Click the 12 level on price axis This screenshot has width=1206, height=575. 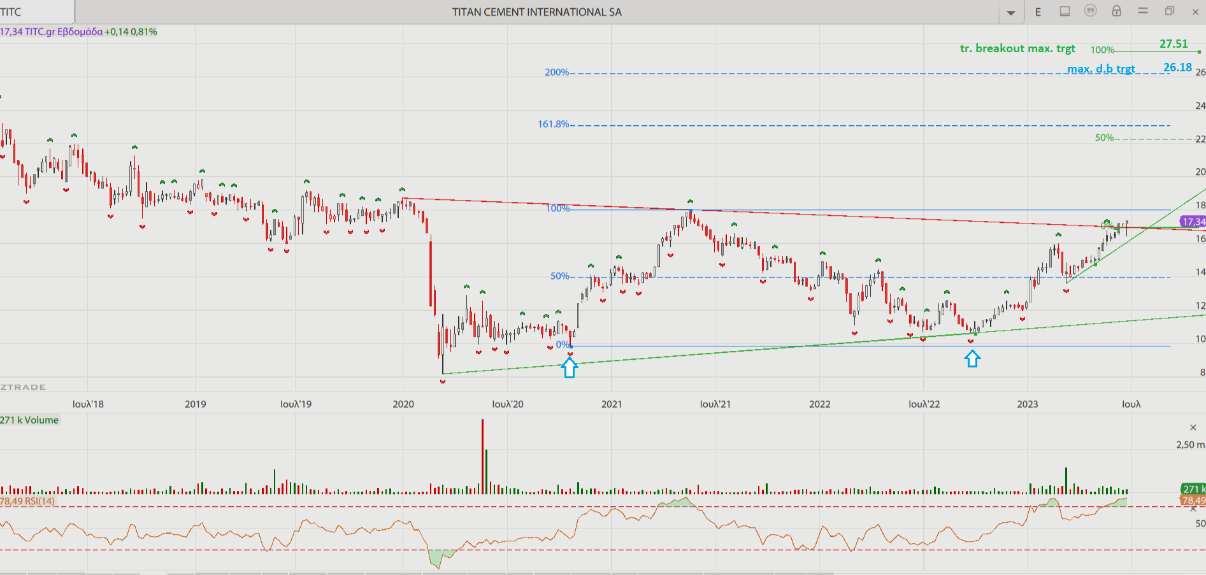coord(1200,306)
